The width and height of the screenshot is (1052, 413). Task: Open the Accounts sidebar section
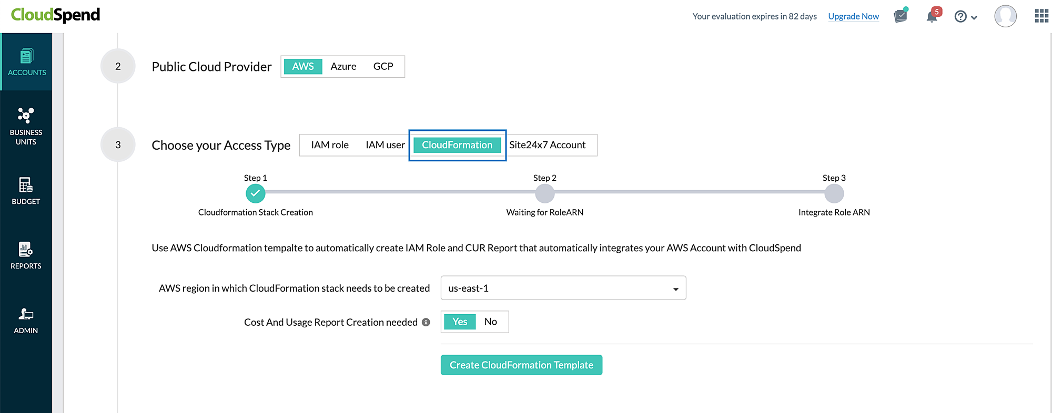click(x=26, y=62)
